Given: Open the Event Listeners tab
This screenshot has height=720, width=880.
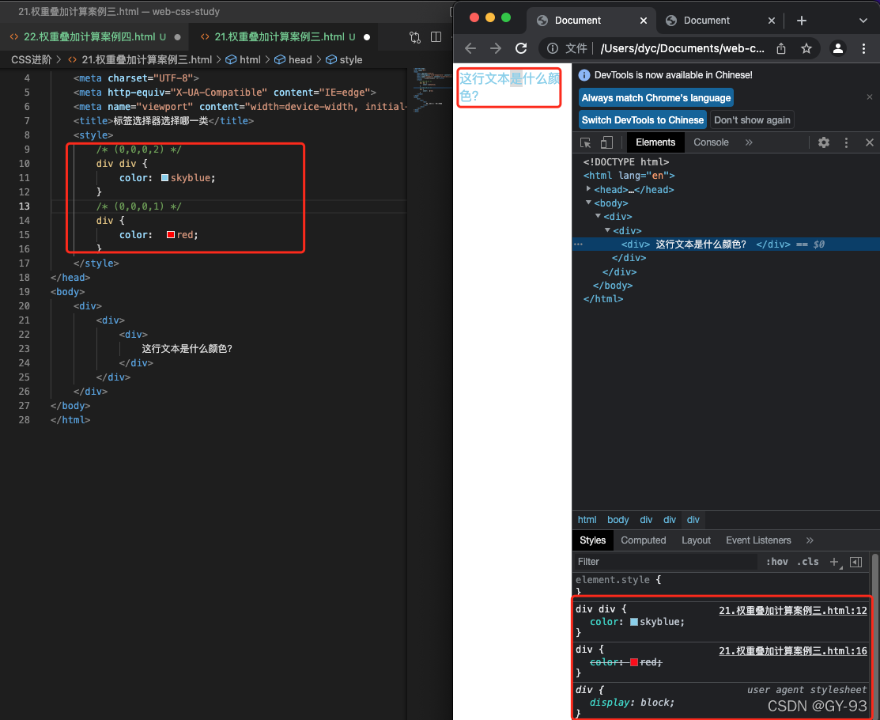Looking at the screenshot, I should coord(758,540).
